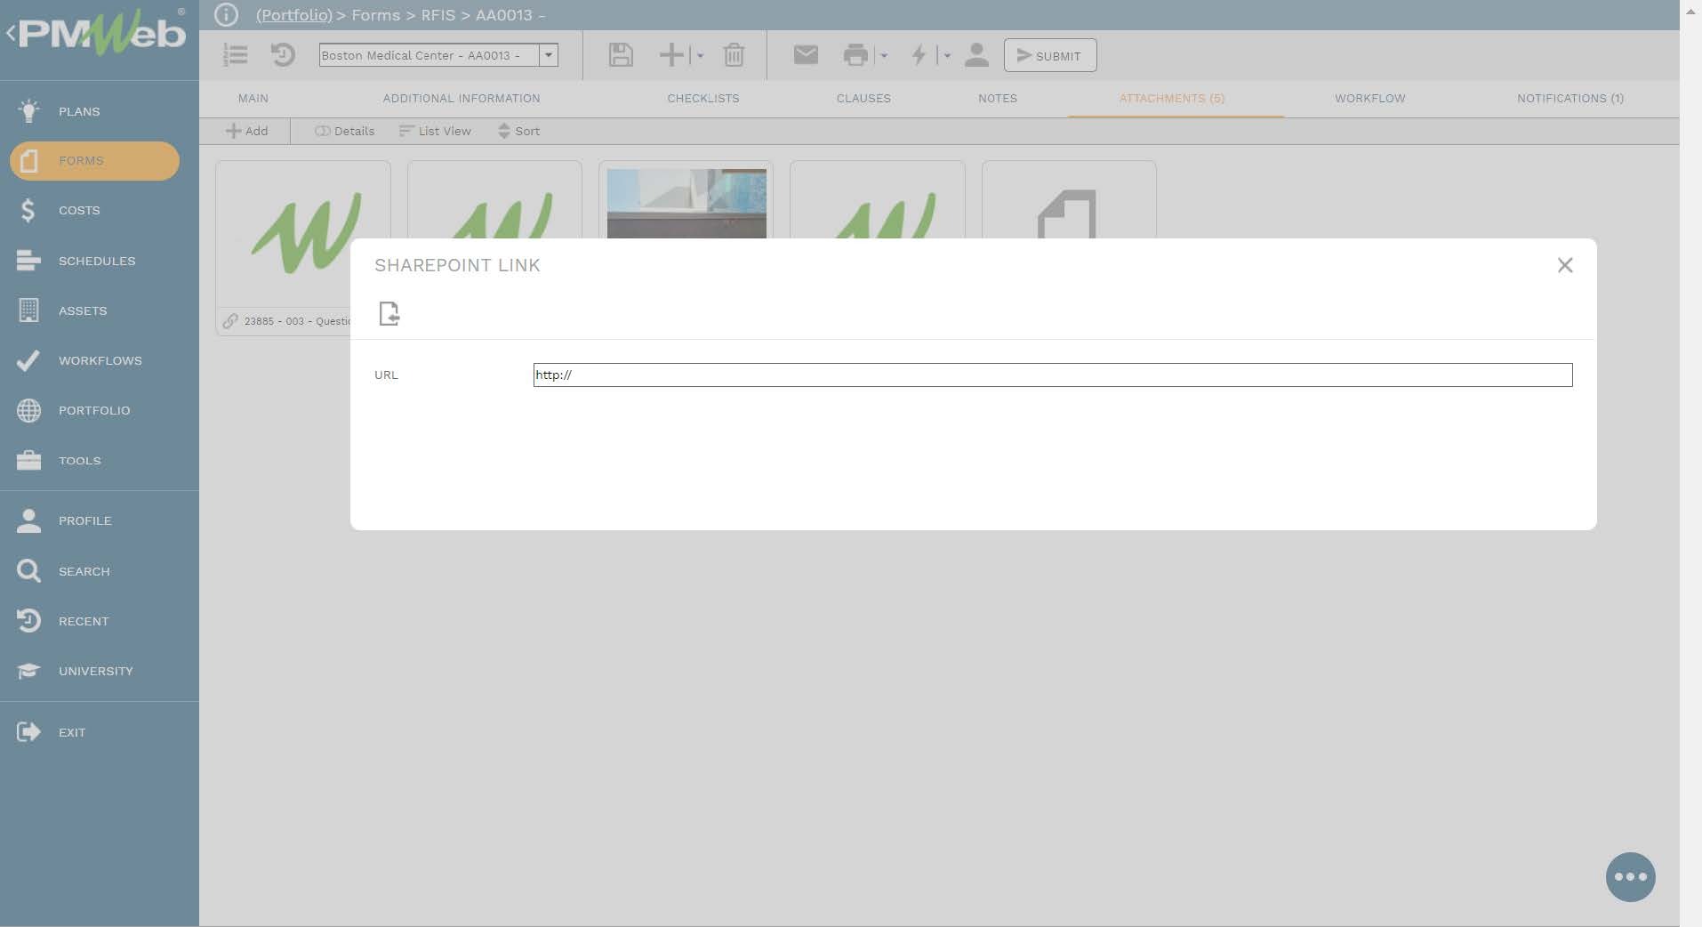Click the lightning bolt actions icon

[919, 55]
